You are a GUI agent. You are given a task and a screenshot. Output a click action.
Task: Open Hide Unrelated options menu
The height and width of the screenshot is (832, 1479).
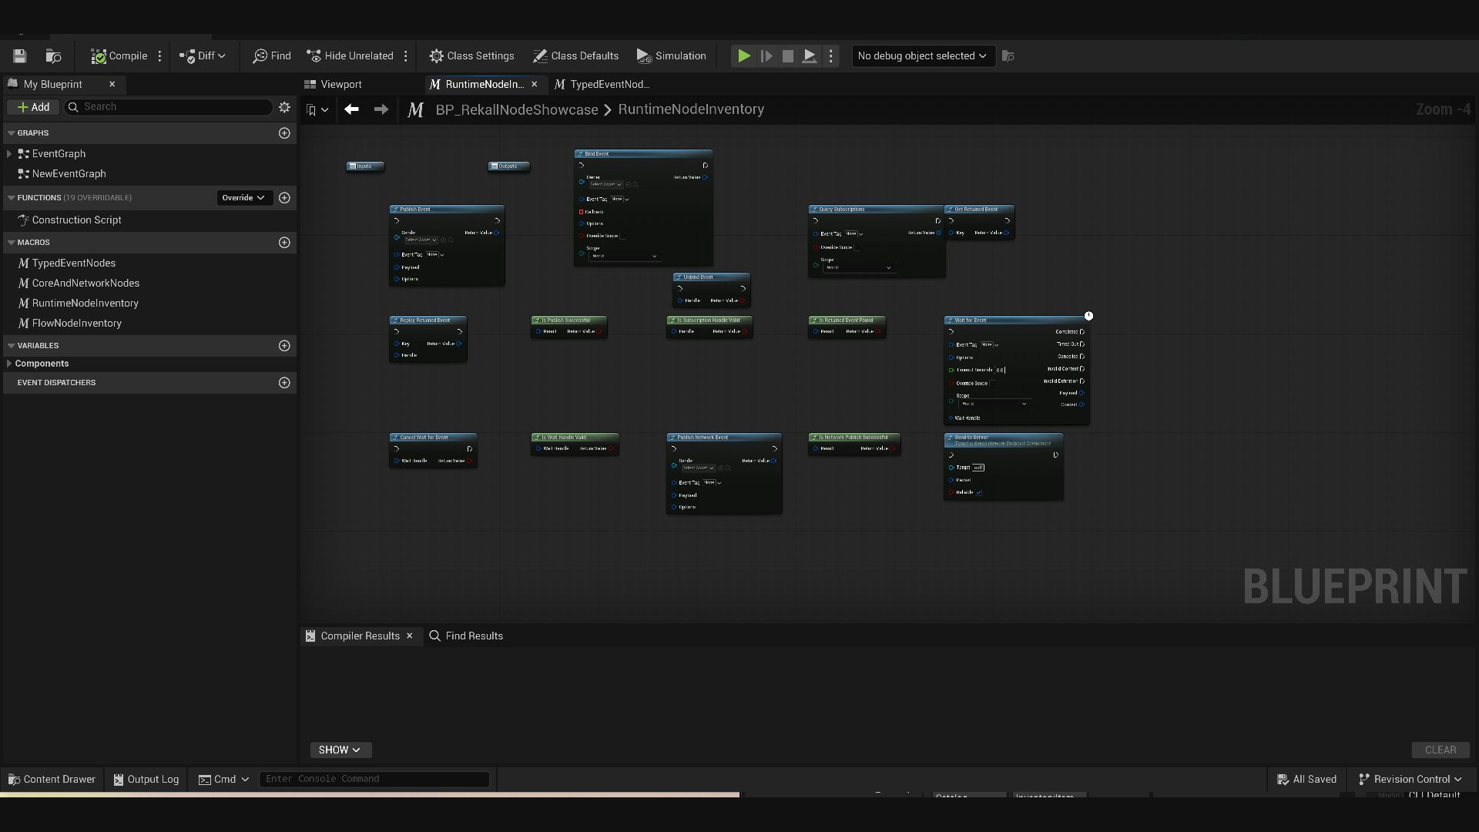coord(405,55)
